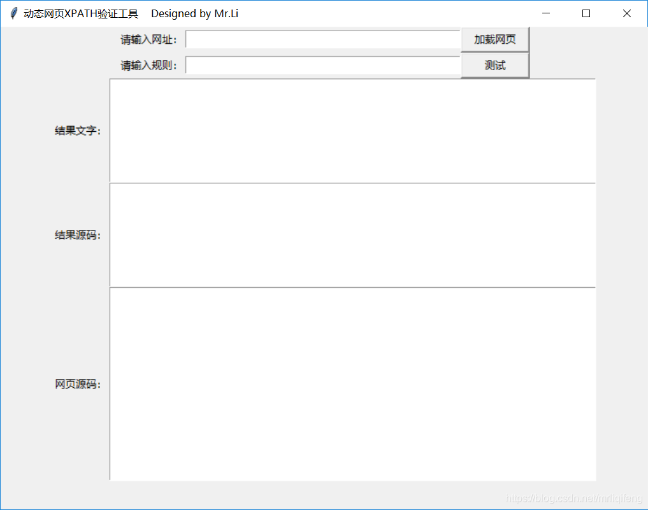Screen dimensions: 648x510
Task: Maximize the XPATH验证工具 window
Action: coord(586,13)
